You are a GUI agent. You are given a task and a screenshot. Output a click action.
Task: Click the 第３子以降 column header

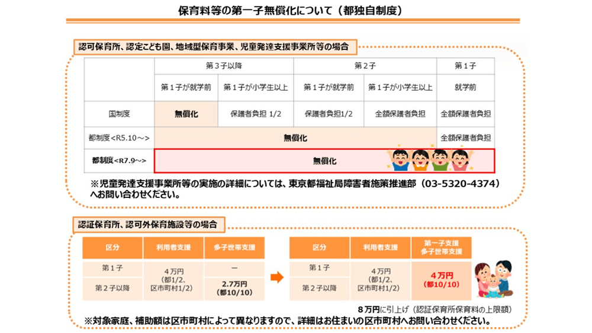coord(224,66)
